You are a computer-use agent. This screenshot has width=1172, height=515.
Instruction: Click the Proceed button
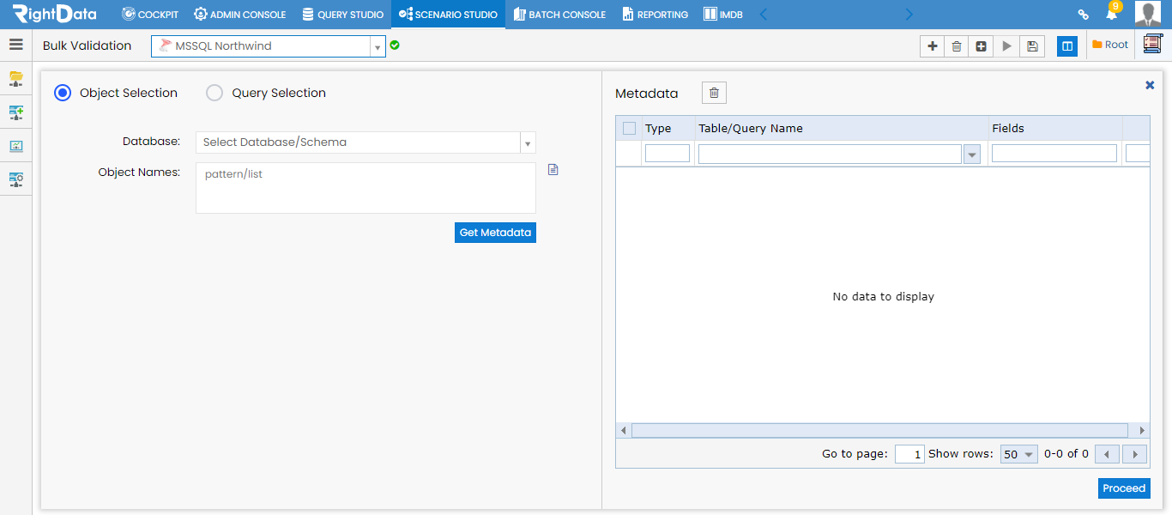point(1124,488)
